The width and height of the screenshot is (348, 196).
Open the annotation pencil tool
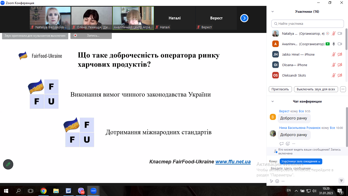8,164
